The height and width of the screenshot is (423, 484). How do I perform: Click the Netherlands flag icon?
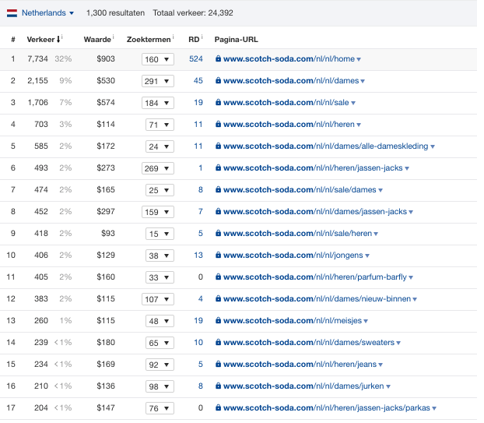12,13
